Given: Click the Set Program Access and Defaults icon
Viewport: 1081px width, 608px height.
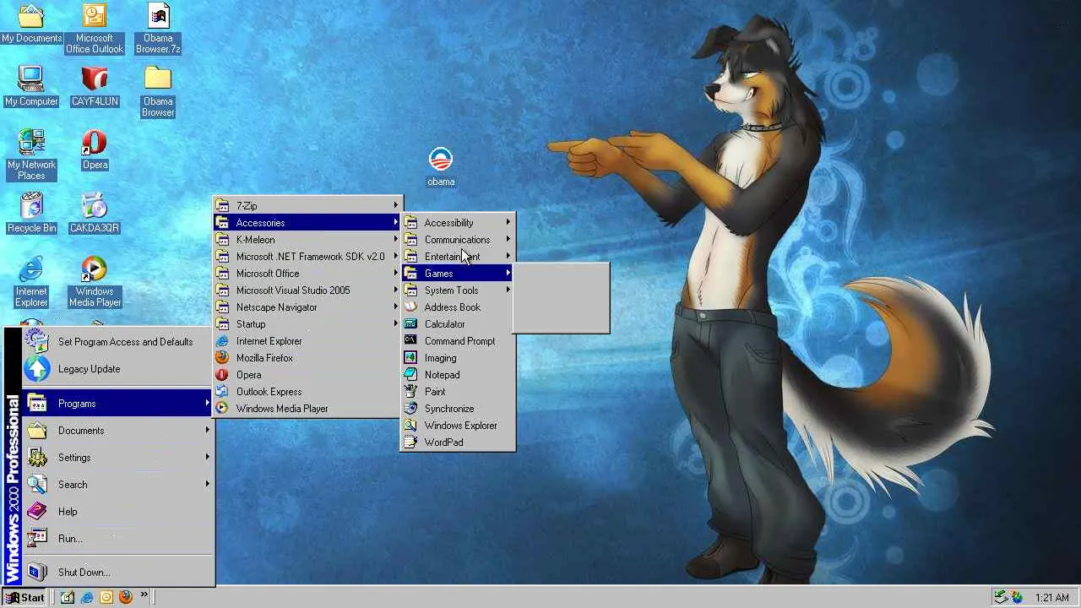Looking at the screenshot, I should (x=37, y=341).
